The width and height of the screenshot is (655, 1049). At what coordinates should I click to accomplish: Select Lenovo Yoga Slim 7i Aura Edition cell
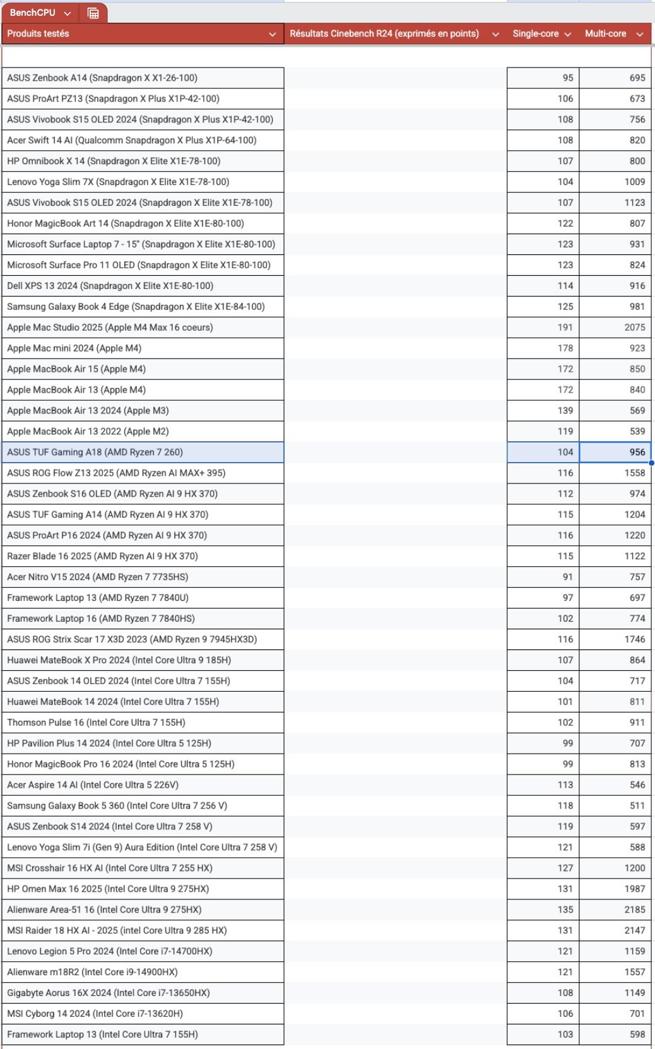[x=143, y=848]
